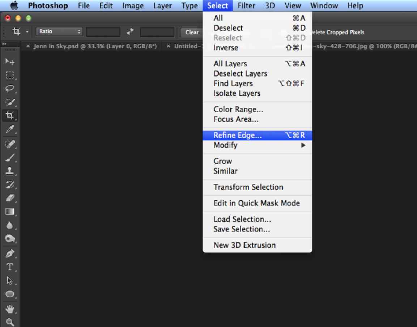Choose Isolate Layers menu item
This screenshot has width=417, height=327.
click(x=257, y=93)
